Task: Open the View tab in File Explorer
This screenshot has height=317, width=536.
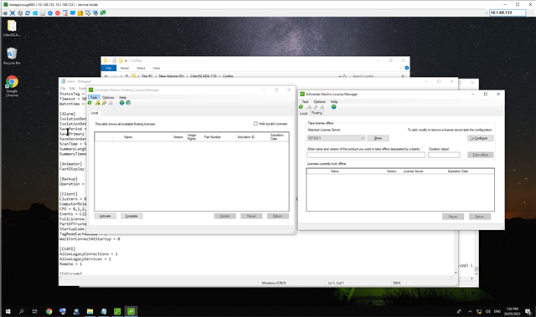Action: coord(157,68)
